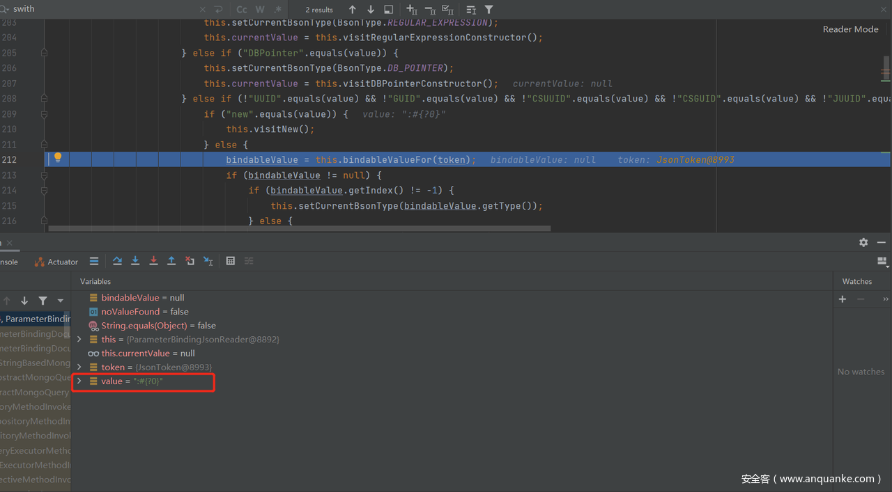892x492 pixels.
Task: Toggle Words (W) option in search
Action: click(260, 10)
